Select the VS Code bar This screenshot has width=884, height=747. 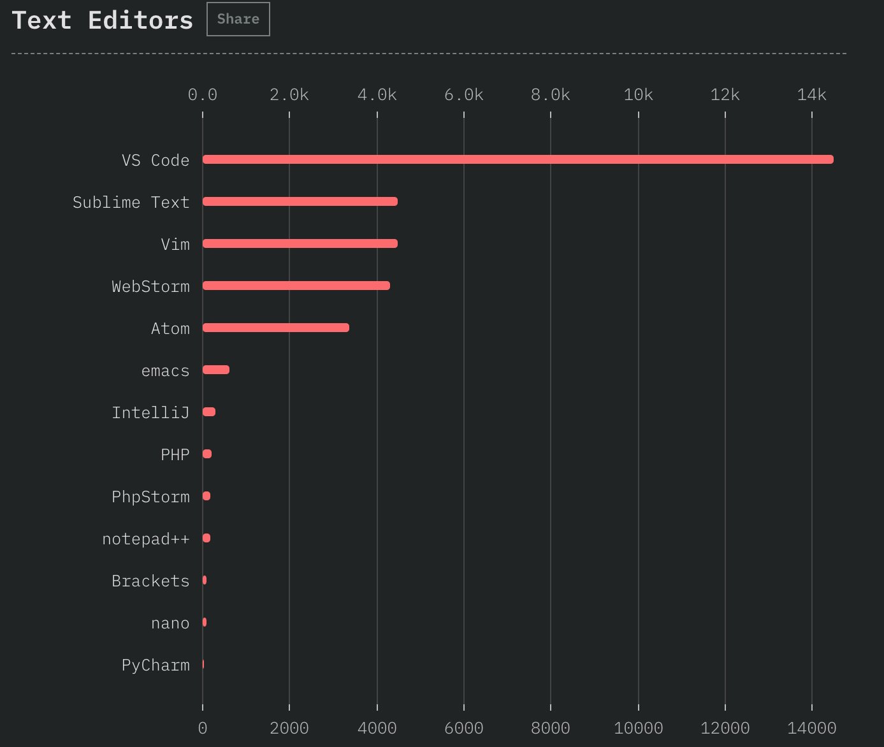518,159
